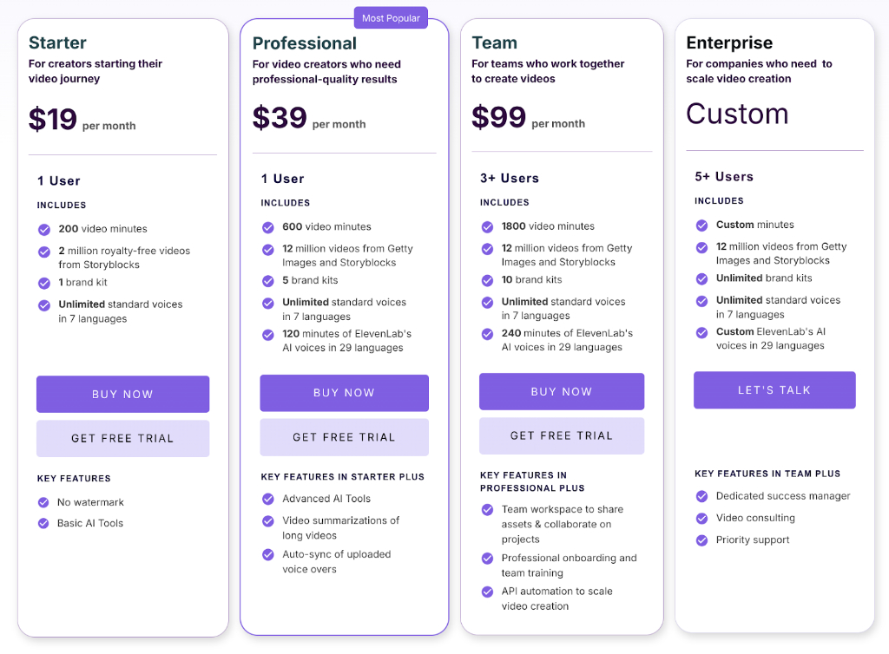Viewport: 889px width, 654px height.
Task: Click GET FREE TRIAL on the Starter plan
Action: coord(122,438)
